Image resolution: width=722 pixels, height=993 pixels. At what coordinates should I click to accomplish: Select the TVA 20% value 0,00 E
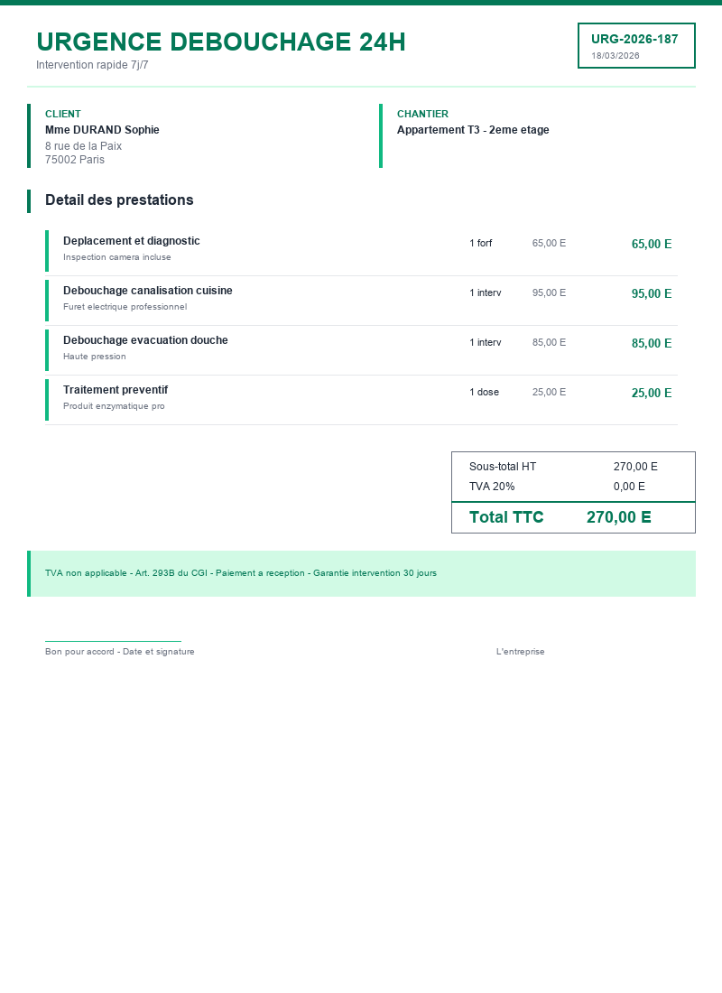[x=629, y=487]
